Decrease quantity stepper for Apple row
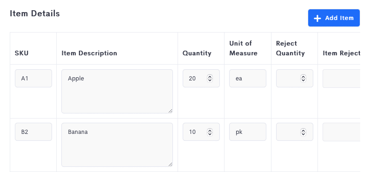Viewport: 370px width, 172px height. (x=210, y=80)
